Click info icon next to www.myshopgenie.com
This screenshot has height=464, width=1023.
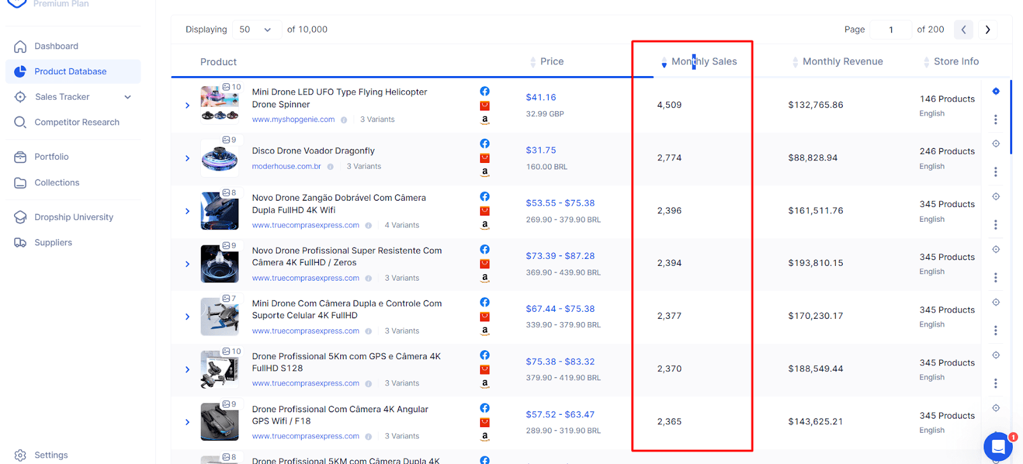pyautogui.click(x=344, y=120)
